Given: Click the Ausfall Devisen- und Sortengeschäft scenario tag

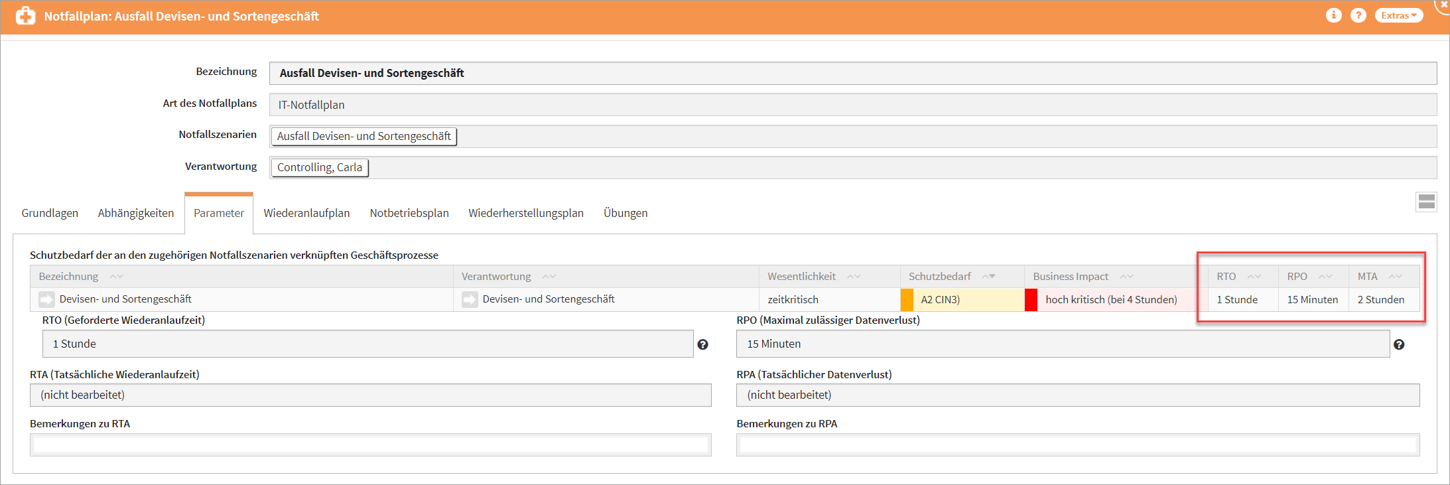Looking at the screenshot, I should pyautogui.click(x=363, y=136).
